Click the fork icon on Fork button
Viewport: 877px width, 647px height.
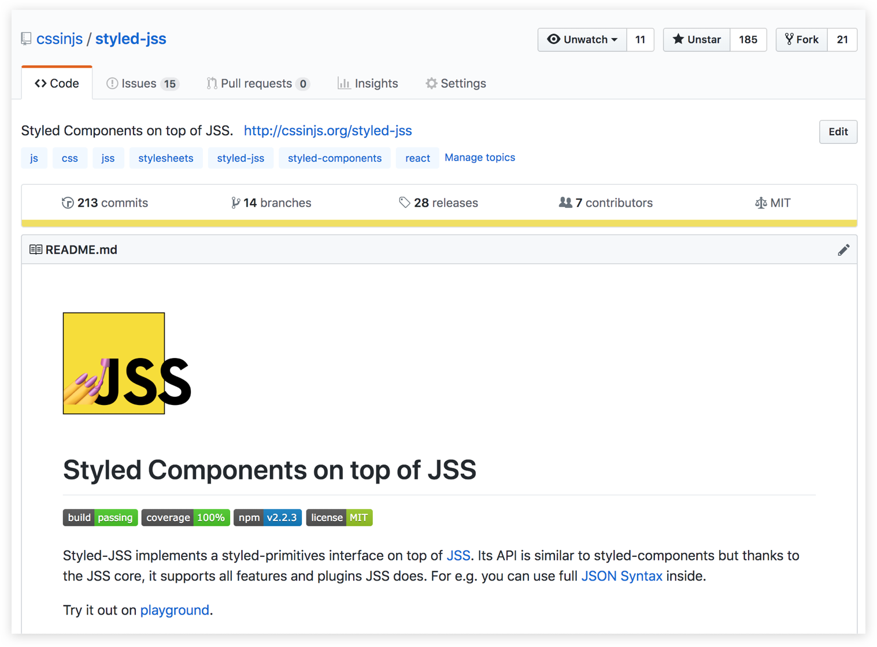click(789, 39)
